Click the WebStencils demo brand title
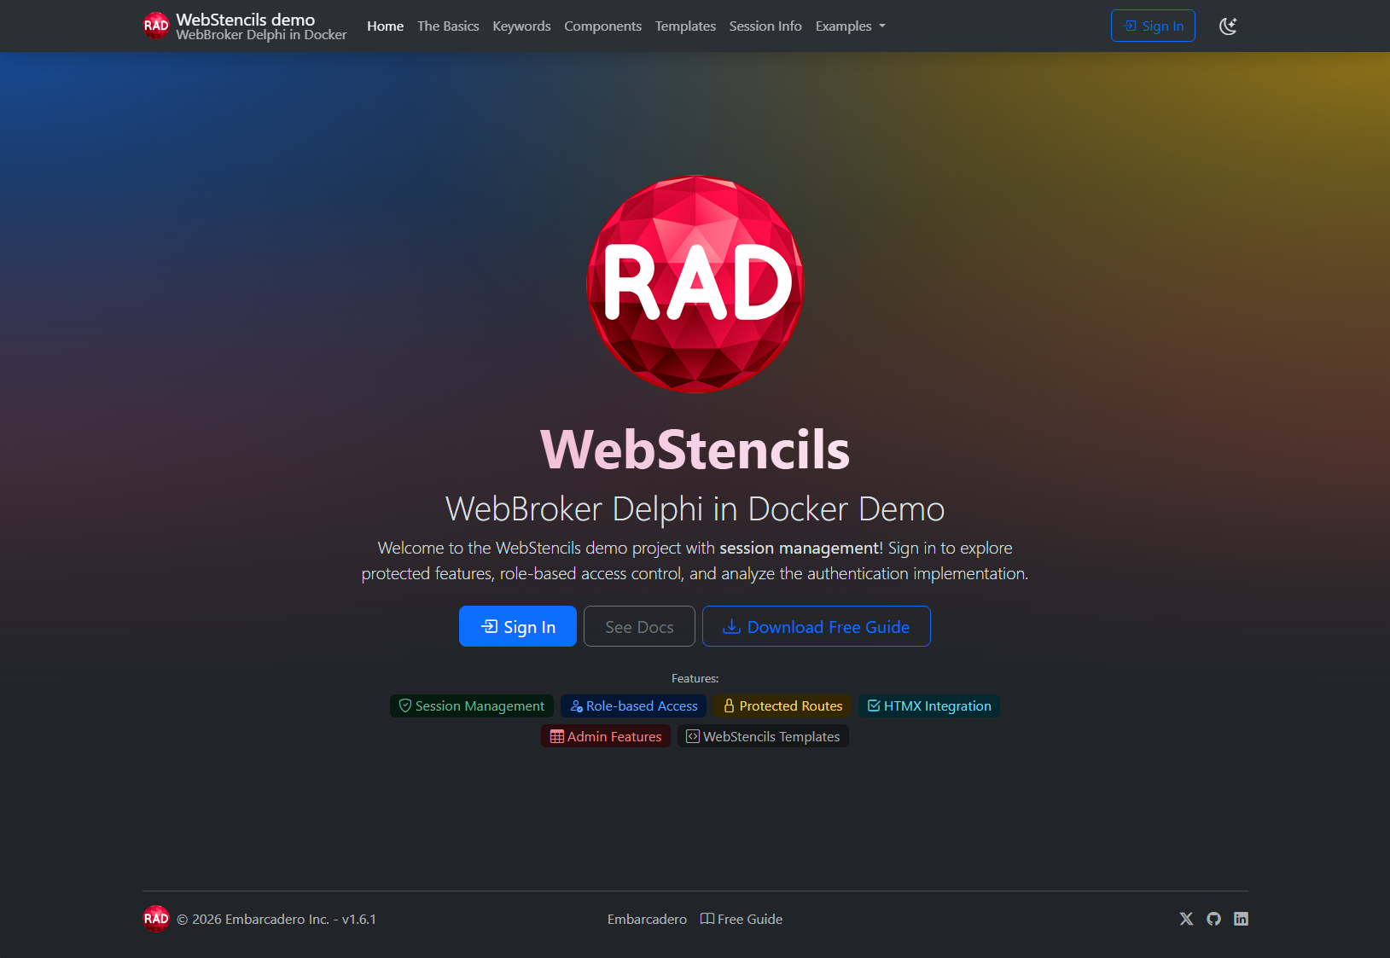The width and height of the screenshot is (1390, 958). coord(246,20)
